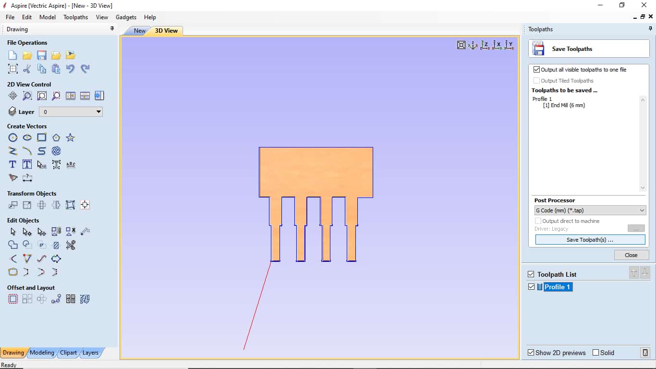Click the Undo arrow icon
Image resolution: width=656 pixels, height=369 pixels.
pos(71,69)
